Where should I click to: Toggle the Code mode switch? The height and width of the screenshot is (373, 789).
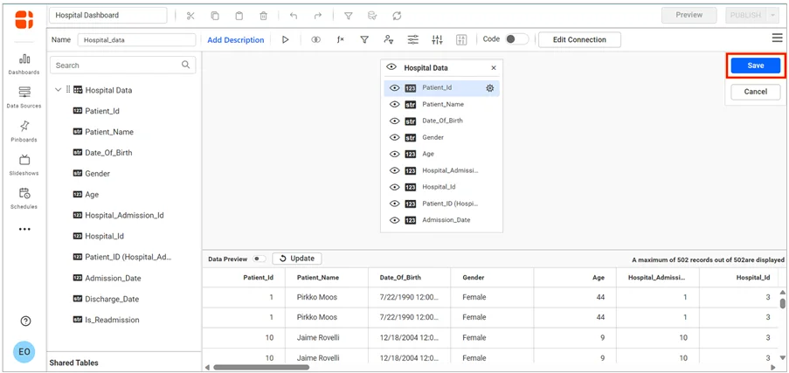(516, 39)
